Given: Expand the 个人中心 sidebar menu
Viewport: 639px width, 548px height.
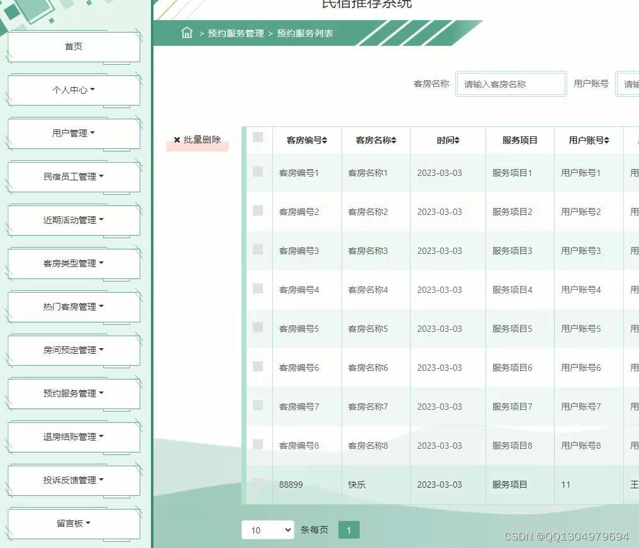Looking at the screenshot, I should click(73, 90).
